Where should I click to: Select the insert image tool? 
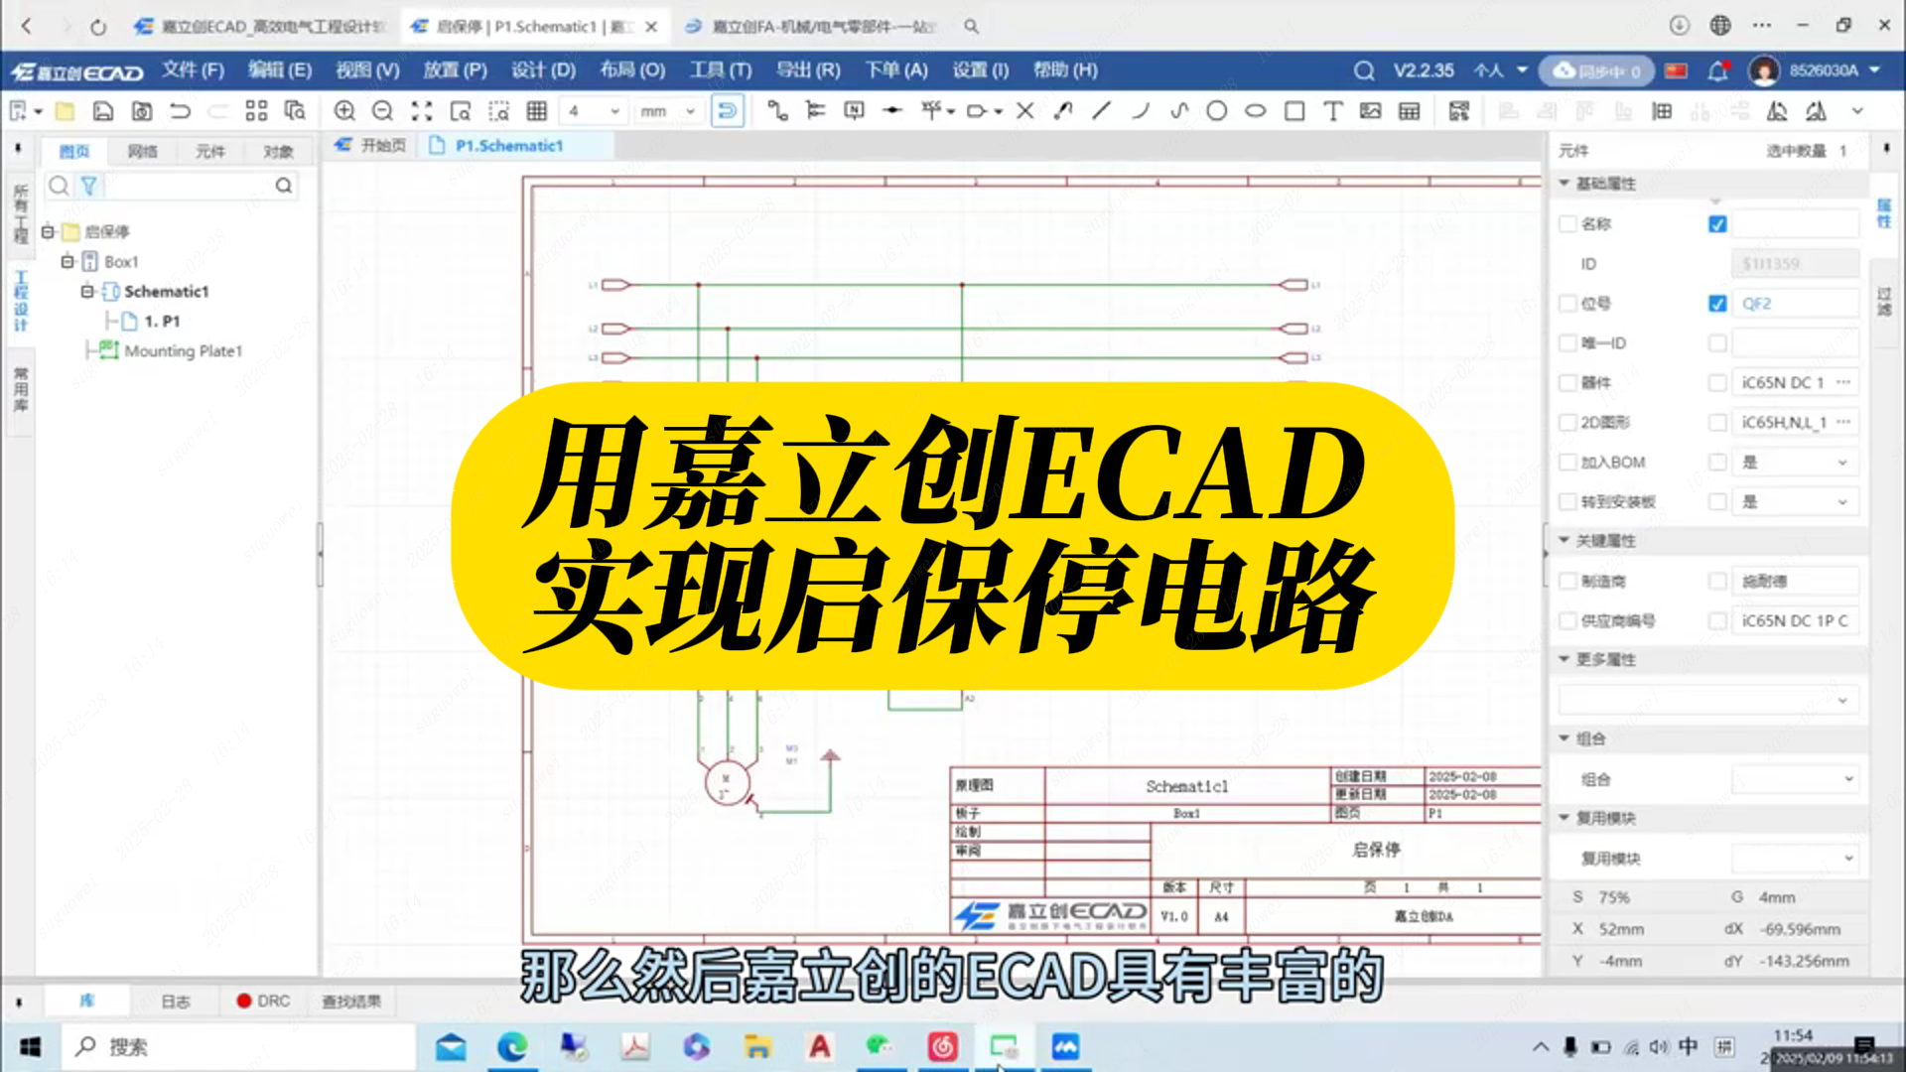pos(1371,111)
